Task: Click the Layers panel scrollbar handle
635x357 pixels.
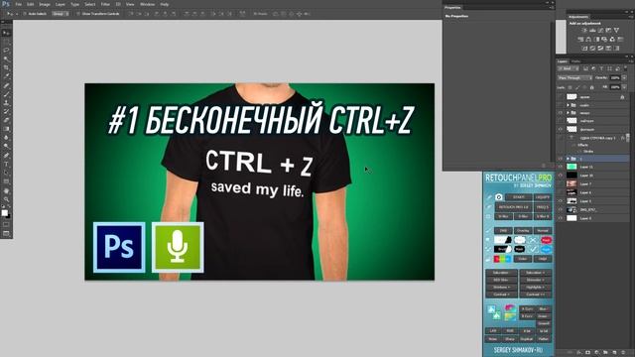Action: [628, 138]
